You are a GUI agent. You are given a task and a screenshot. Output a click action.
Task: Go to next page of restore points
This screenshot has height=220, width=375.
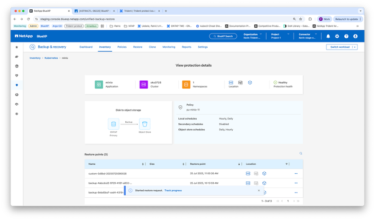pyautogui.click(x=294, y=201)
